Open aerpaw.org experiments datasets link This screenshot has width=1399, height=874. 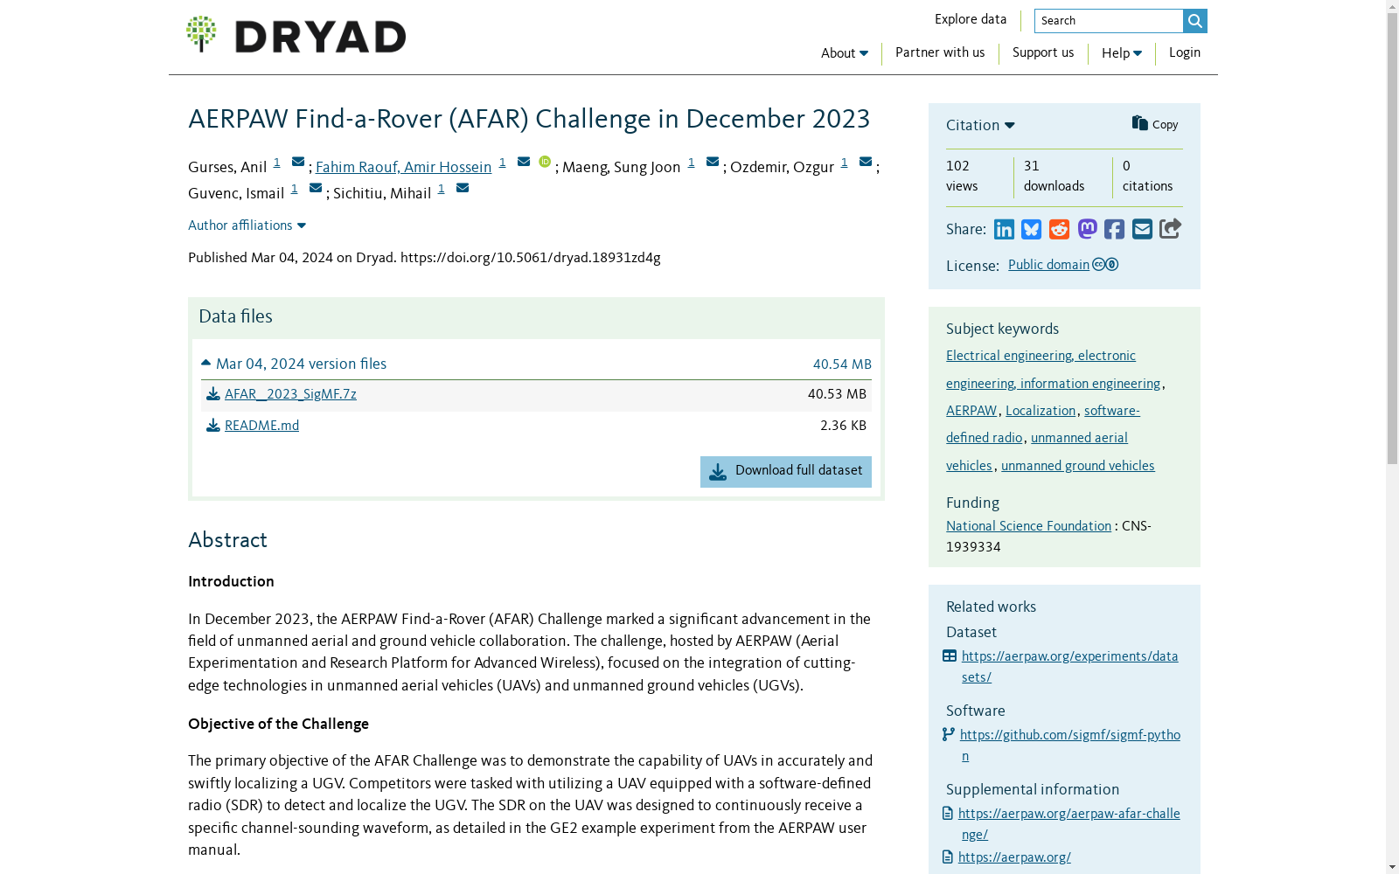pos(1069,656)
